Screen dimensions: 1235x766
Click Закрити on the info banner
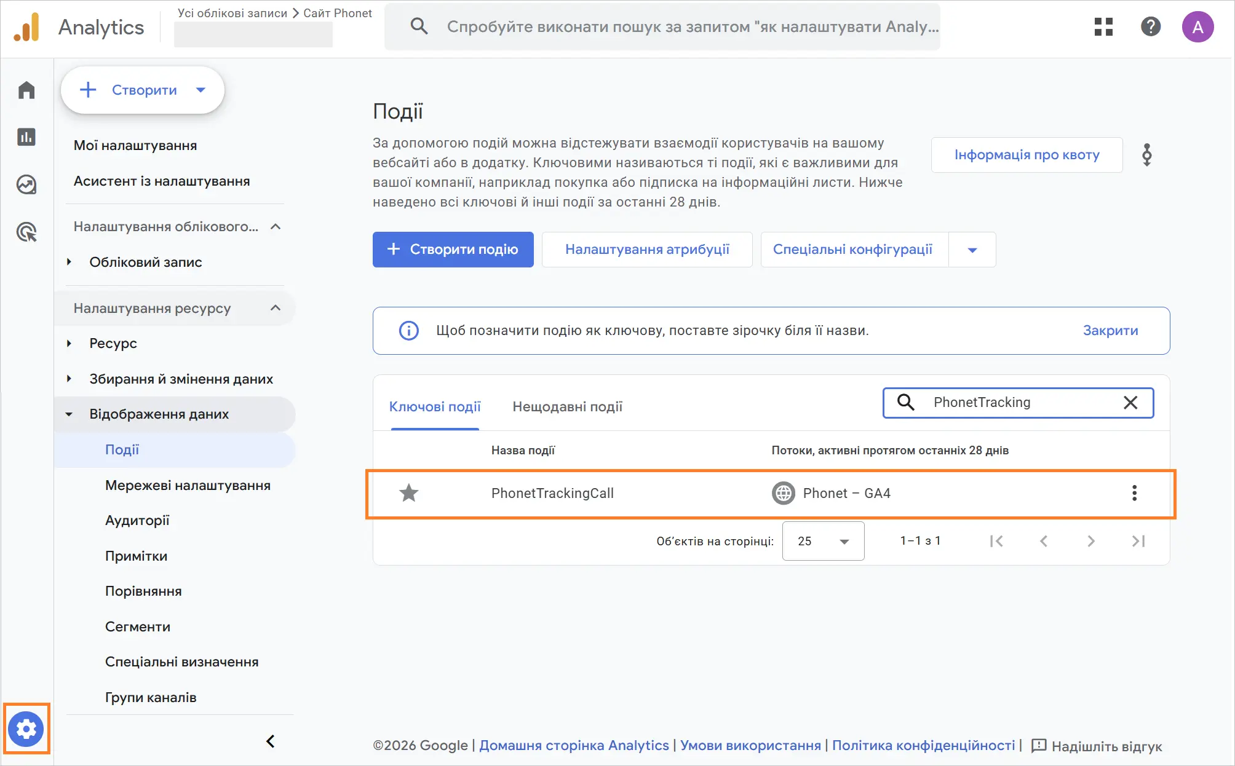point(1110,331)
